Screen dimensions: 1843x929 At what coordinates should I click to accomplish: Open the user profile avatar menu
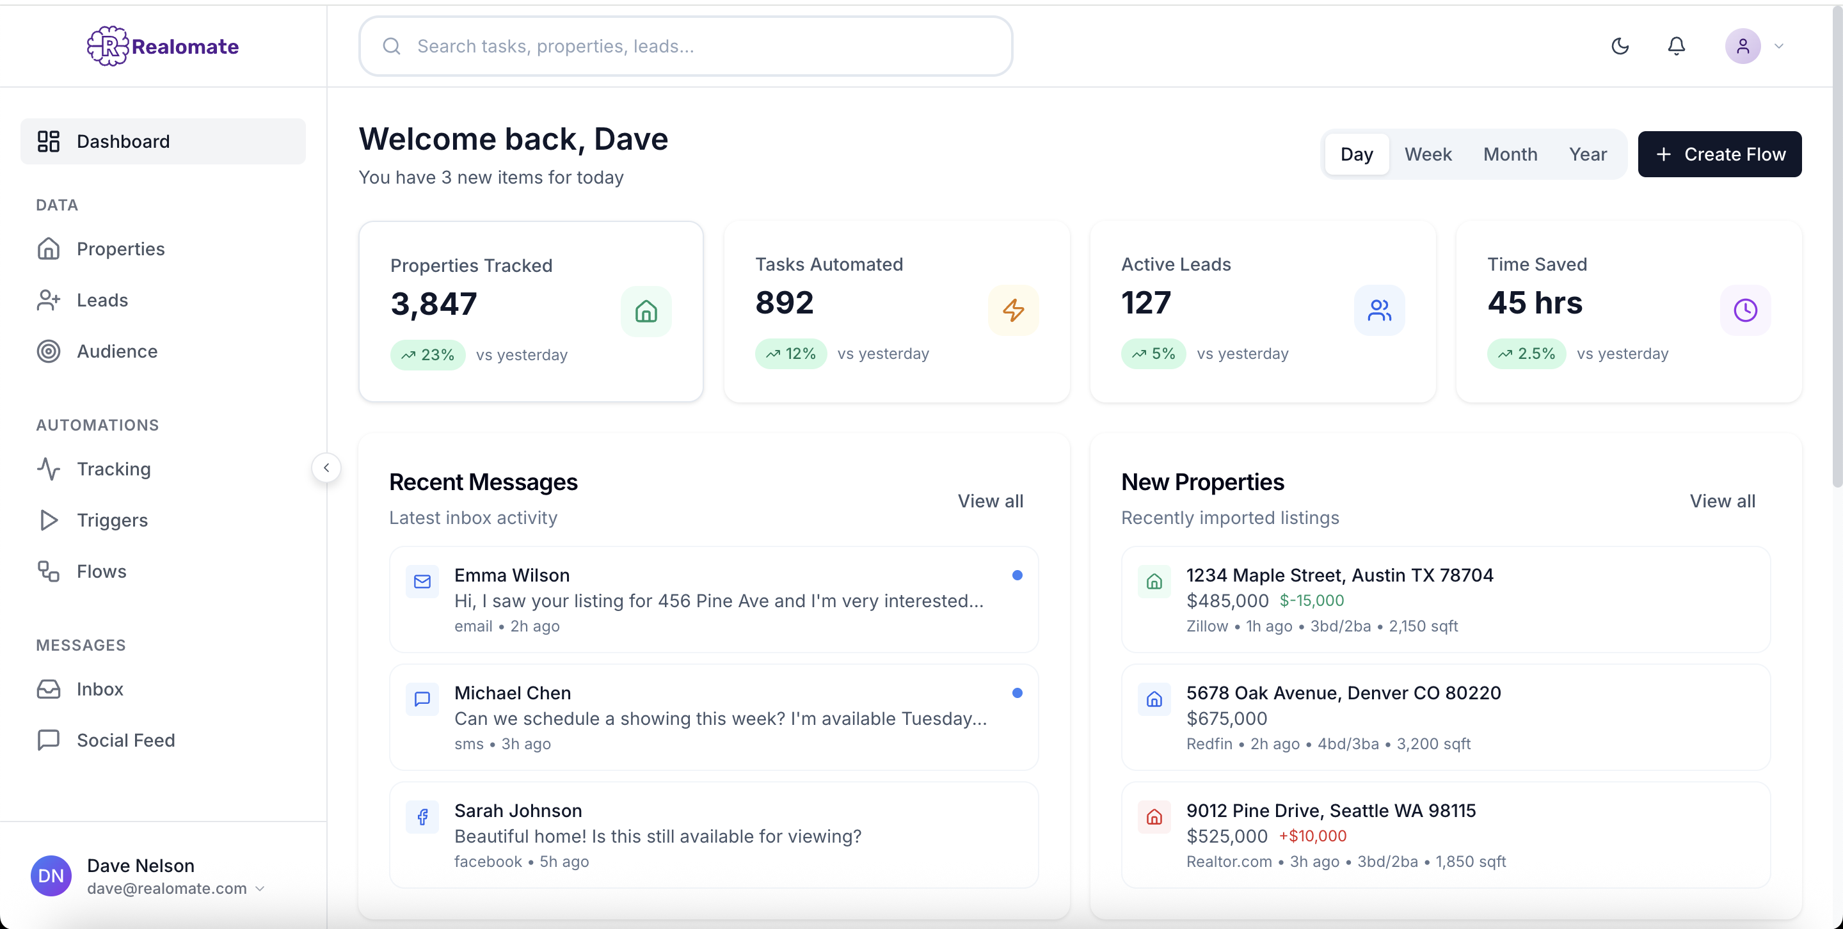[1743, 45]
